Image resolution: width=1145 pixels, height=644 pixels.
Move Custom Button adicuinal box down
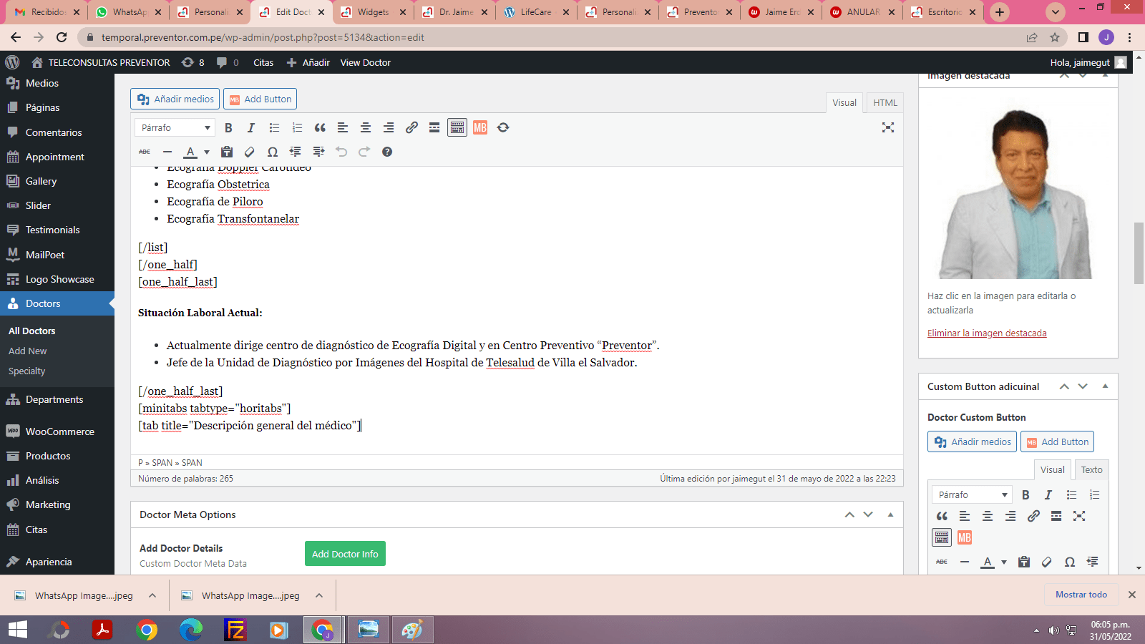1083,386
